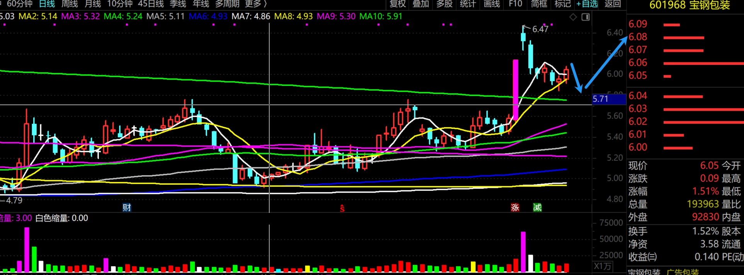Click the 返回 back button

click(613, 4)
